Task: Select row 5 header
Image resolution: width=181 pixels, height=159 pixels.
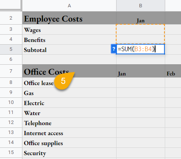Action: click(x=11, y=49)
